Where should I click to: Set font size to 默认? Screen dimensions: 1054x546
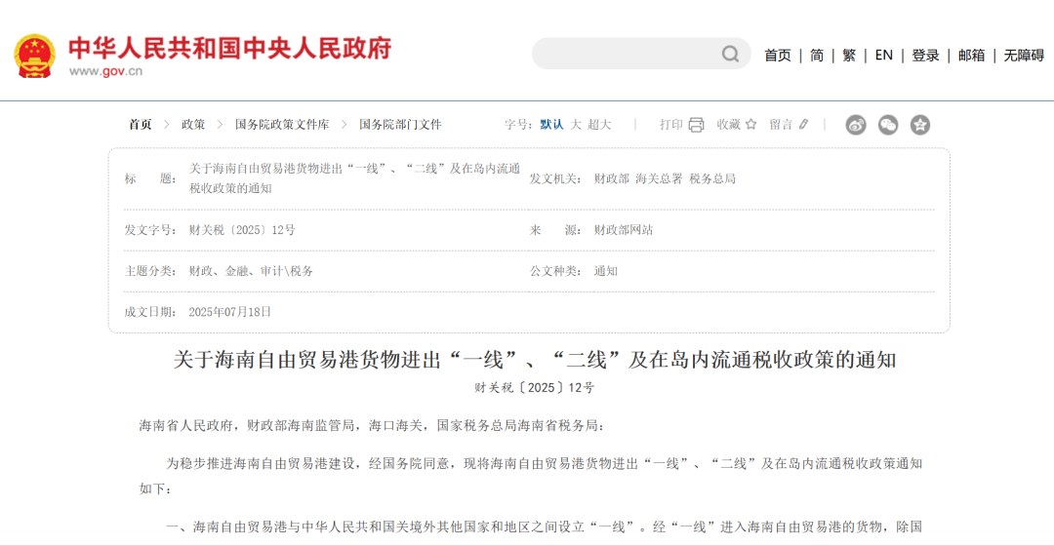tap(551, 124)
